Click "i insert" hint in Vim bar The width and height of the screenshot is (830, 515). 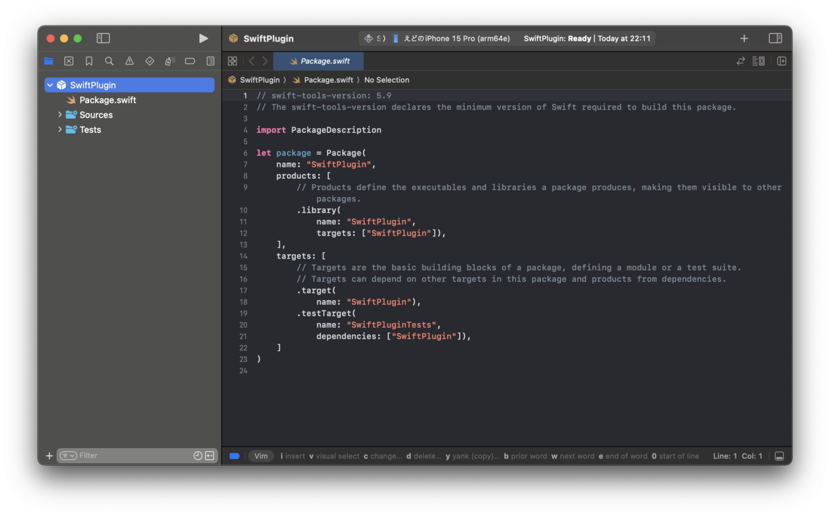click(x=293, y=456)
